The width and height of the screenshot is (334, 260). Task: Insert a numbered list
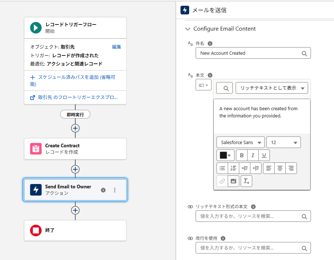point(233,168)
